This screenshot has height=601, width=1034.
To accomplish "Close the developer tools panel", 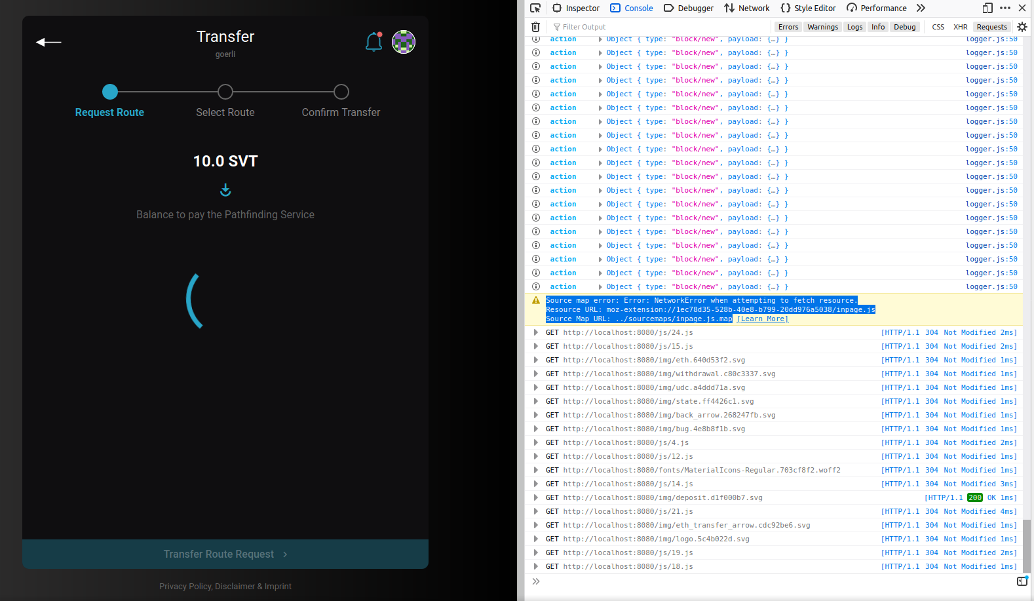I will pos(1022,8).
